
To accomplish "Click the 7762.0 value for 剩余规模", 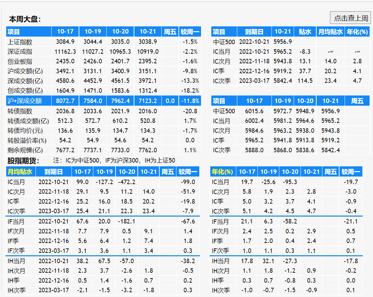I will pyautogui.click(x=148, y=150).
